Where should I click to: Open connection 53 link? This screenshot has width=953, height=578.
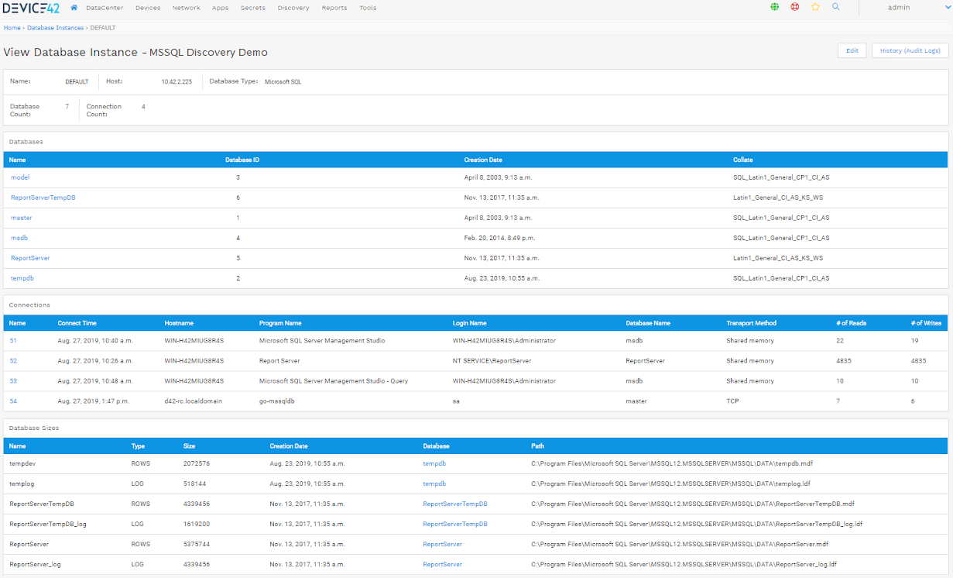(13, 380)
